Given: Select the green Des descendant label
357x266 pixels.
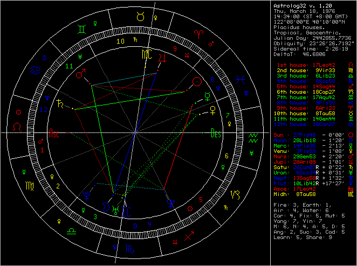Looking at the screenshot, I should click(216, 133).
